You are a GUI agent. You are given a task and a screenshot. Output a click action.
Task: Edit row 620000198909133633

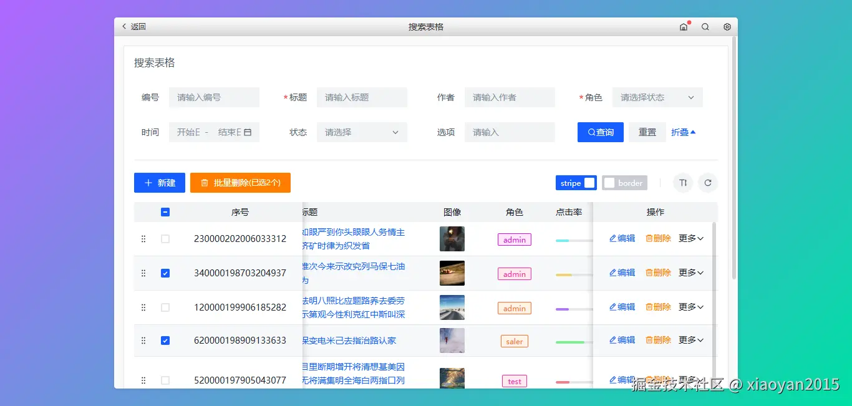click(x=622, y=340)
